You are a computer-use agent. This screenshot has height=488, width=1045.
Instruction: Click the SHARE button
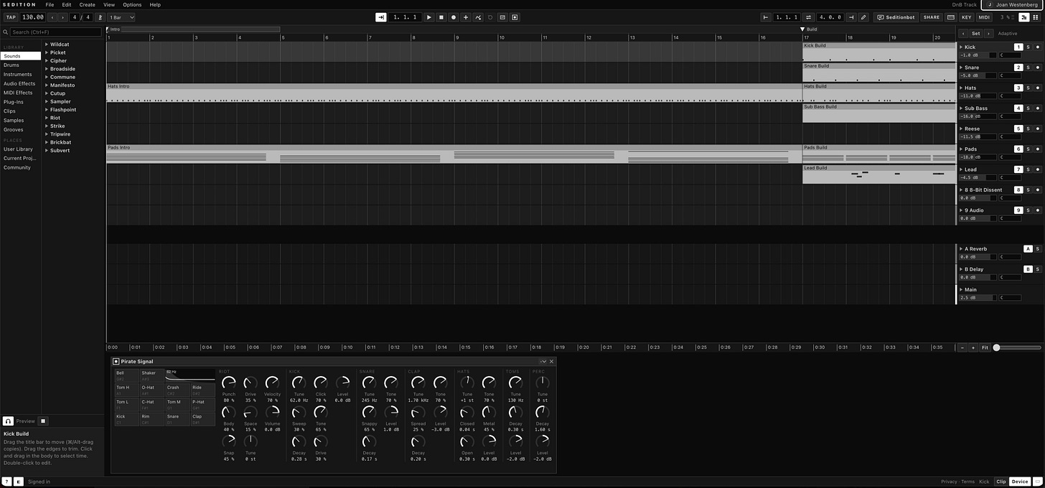pos(932,17)
